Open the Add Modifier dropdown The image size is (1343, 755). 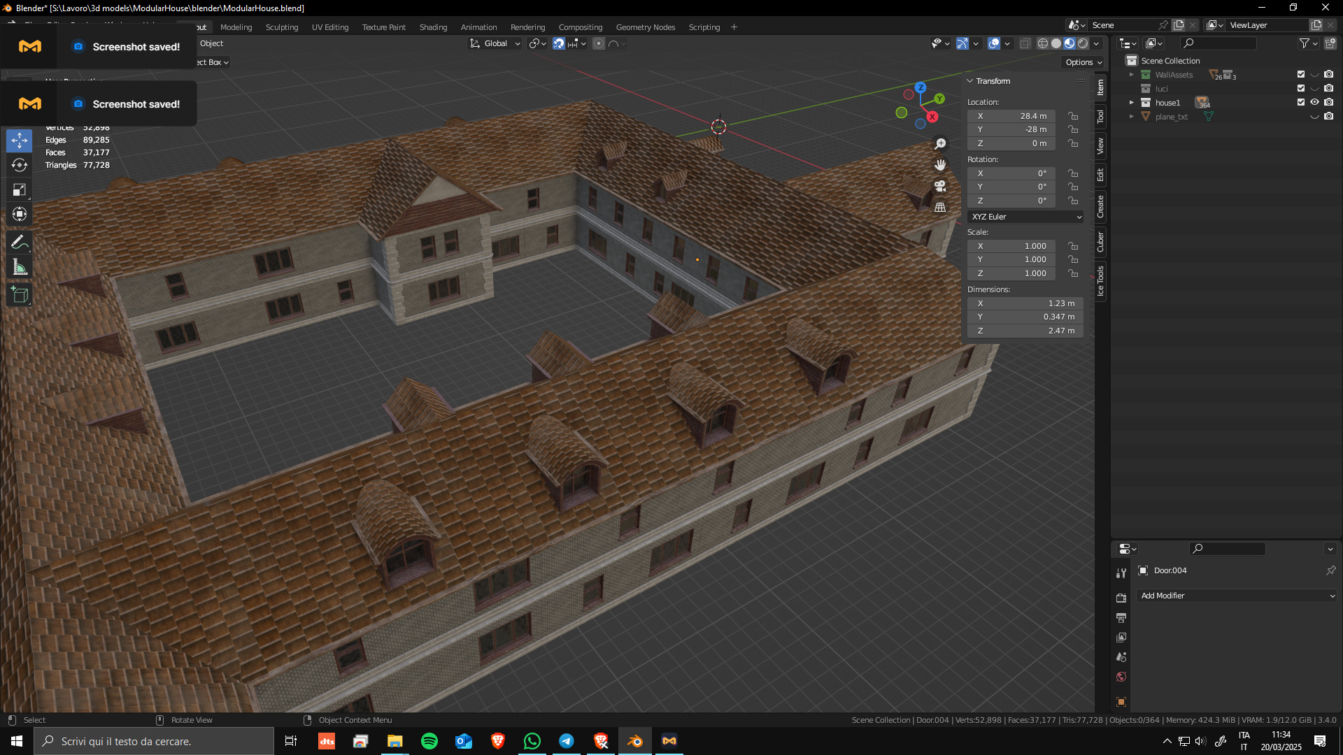pyautogui.click(x=1237, y=596)
